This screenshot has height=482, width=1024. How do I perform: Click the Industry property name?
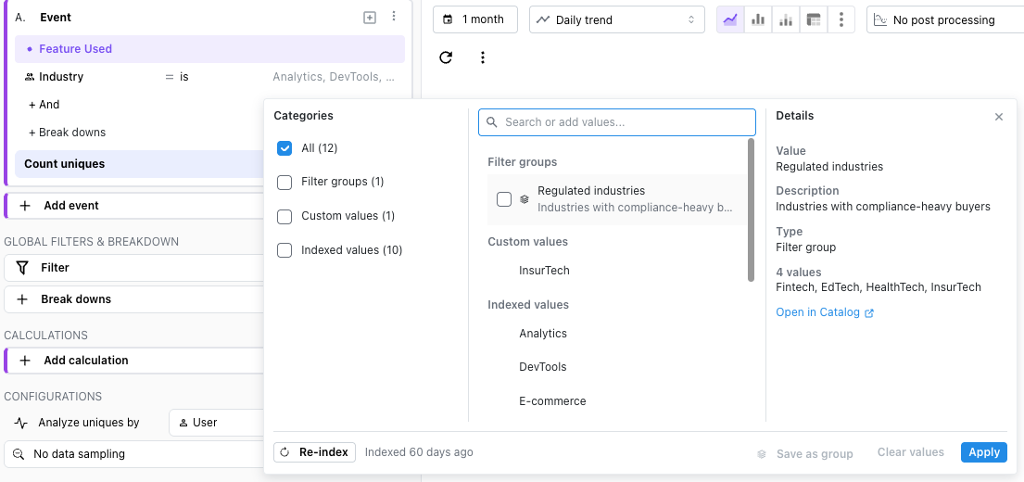click(61, 77)
